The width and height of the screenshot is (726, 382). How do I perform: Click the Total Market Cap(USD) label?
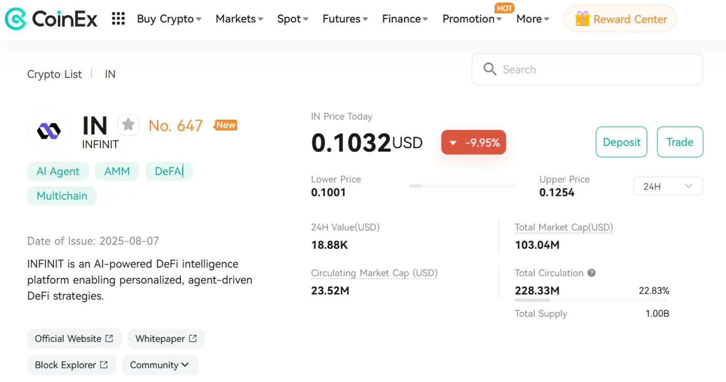564,227
